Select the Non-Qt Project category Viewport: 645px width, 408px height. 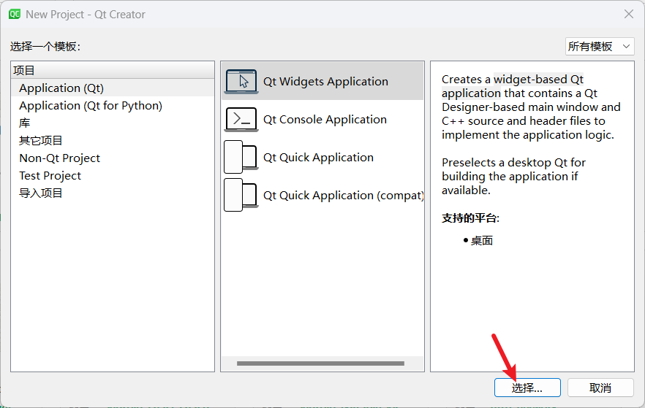point(113,158)
